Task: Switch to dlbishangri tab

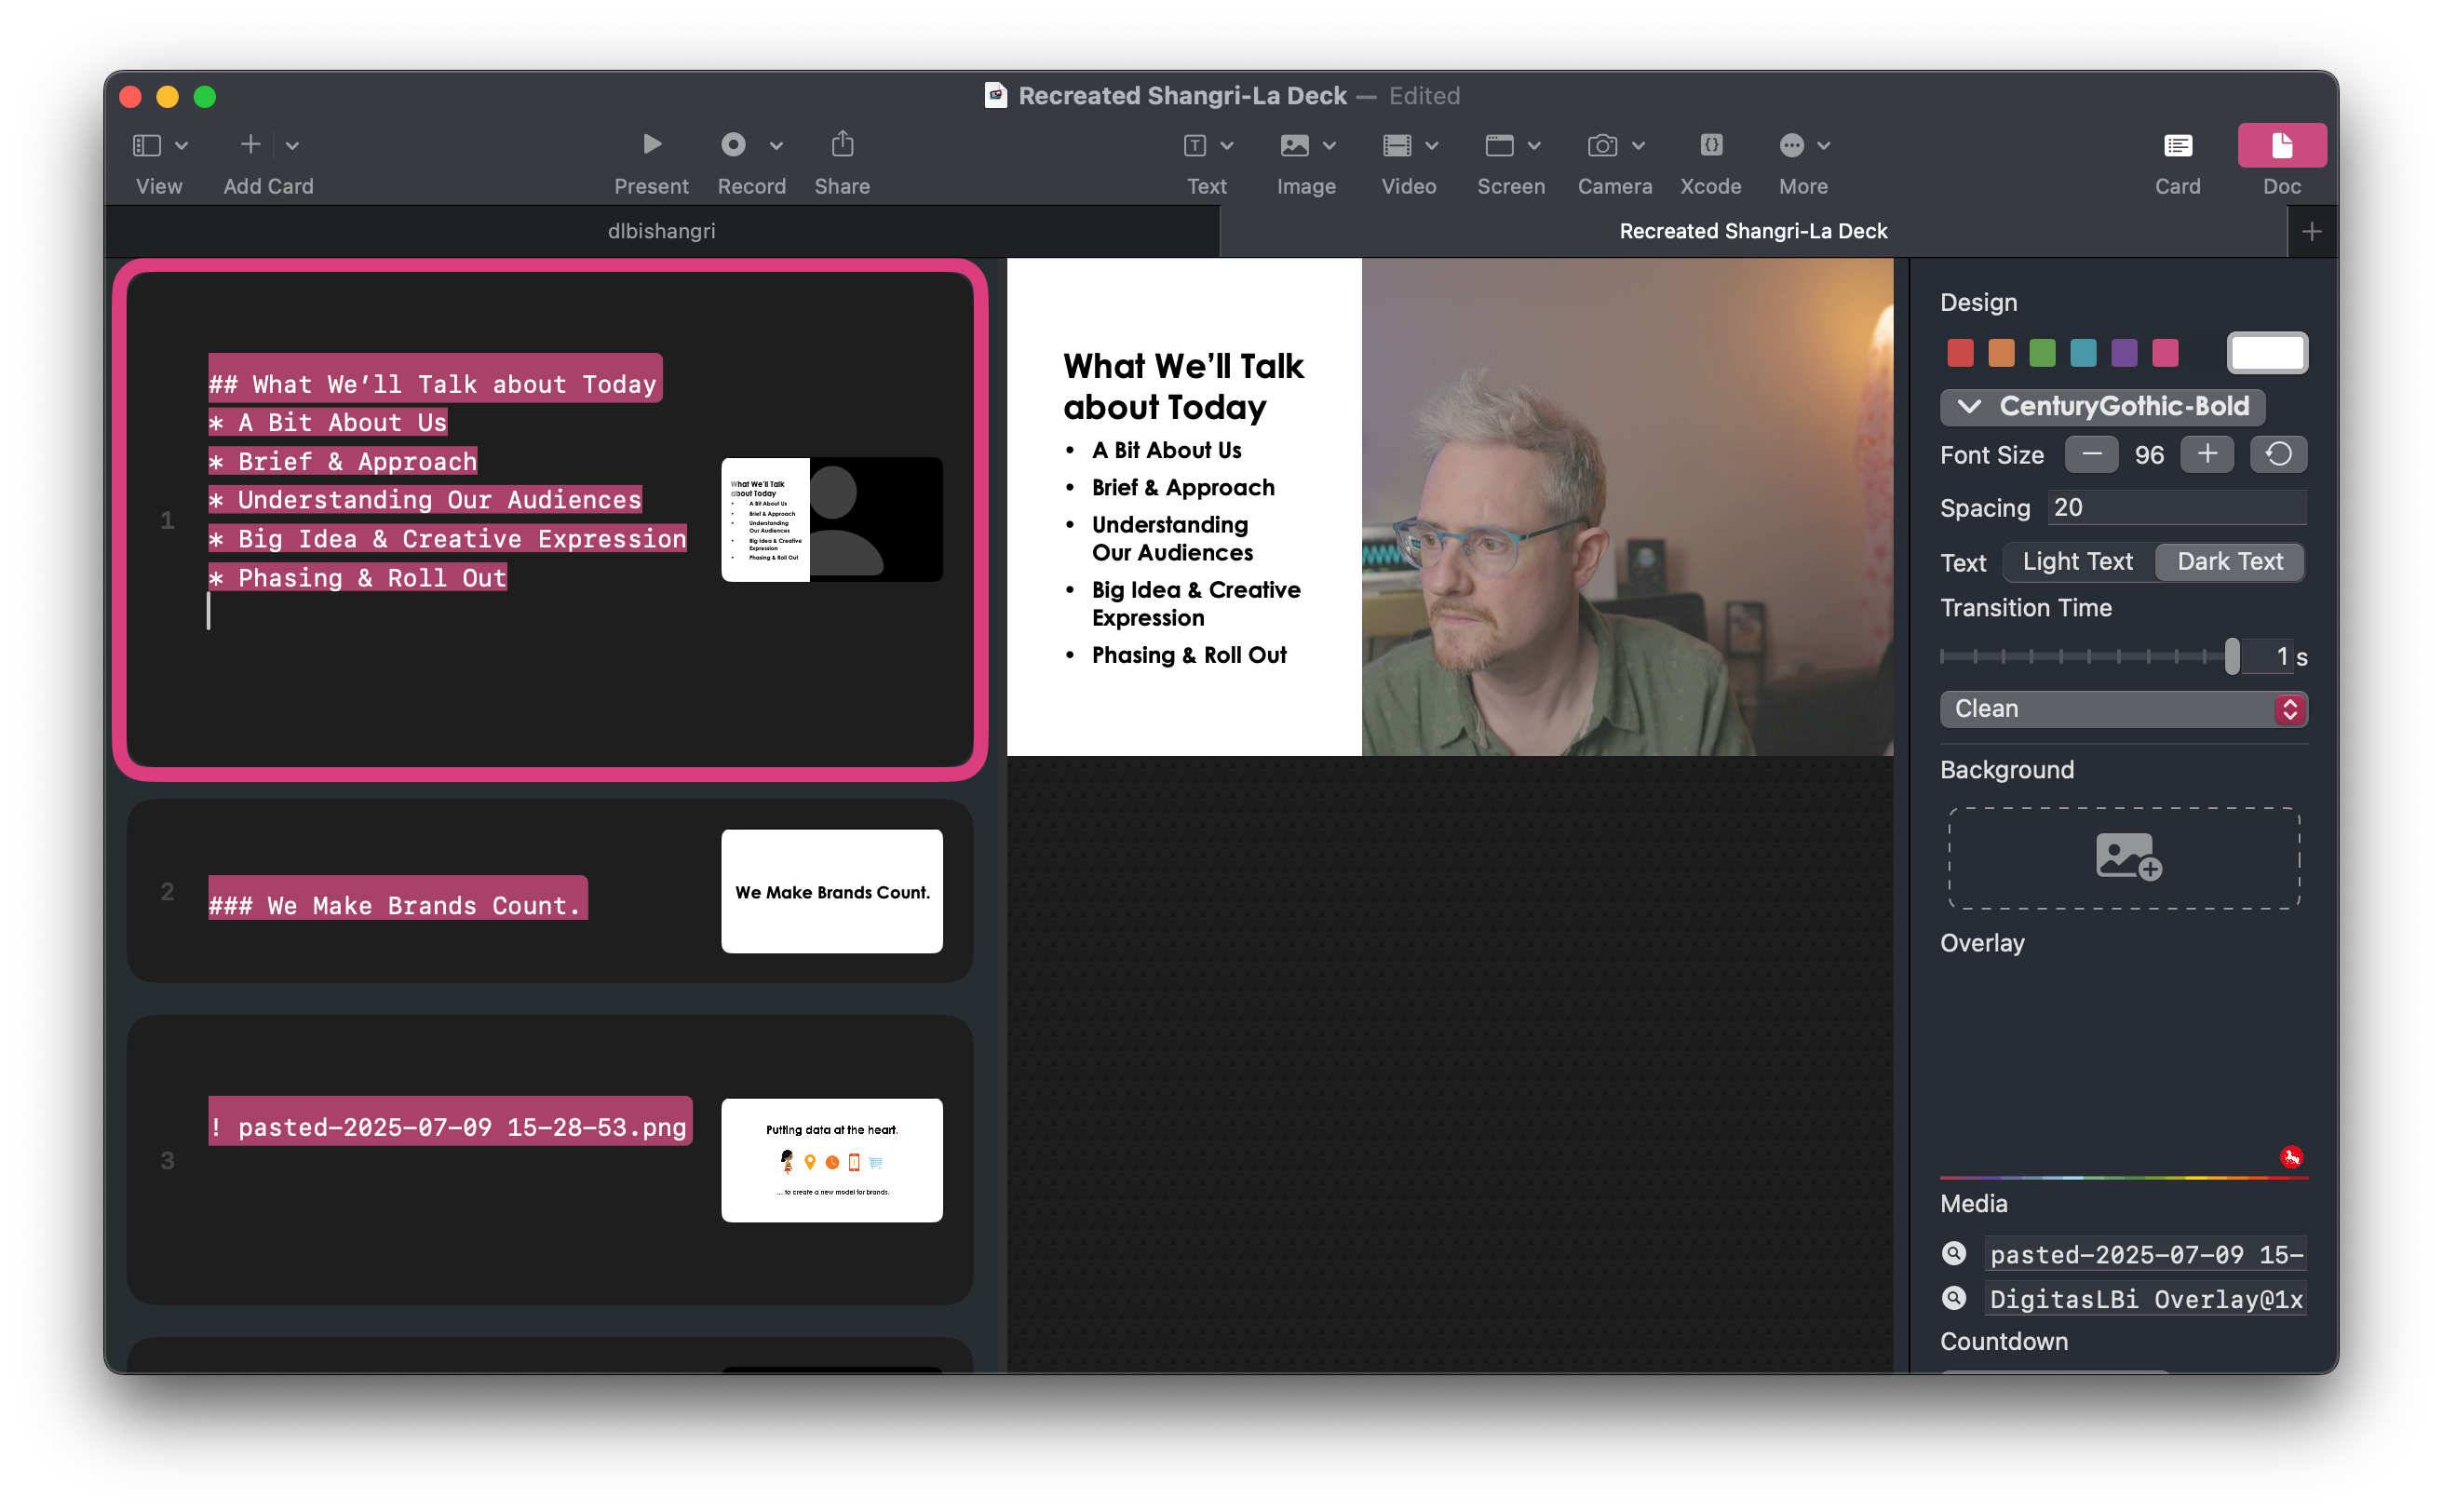Action: [661, 231]
